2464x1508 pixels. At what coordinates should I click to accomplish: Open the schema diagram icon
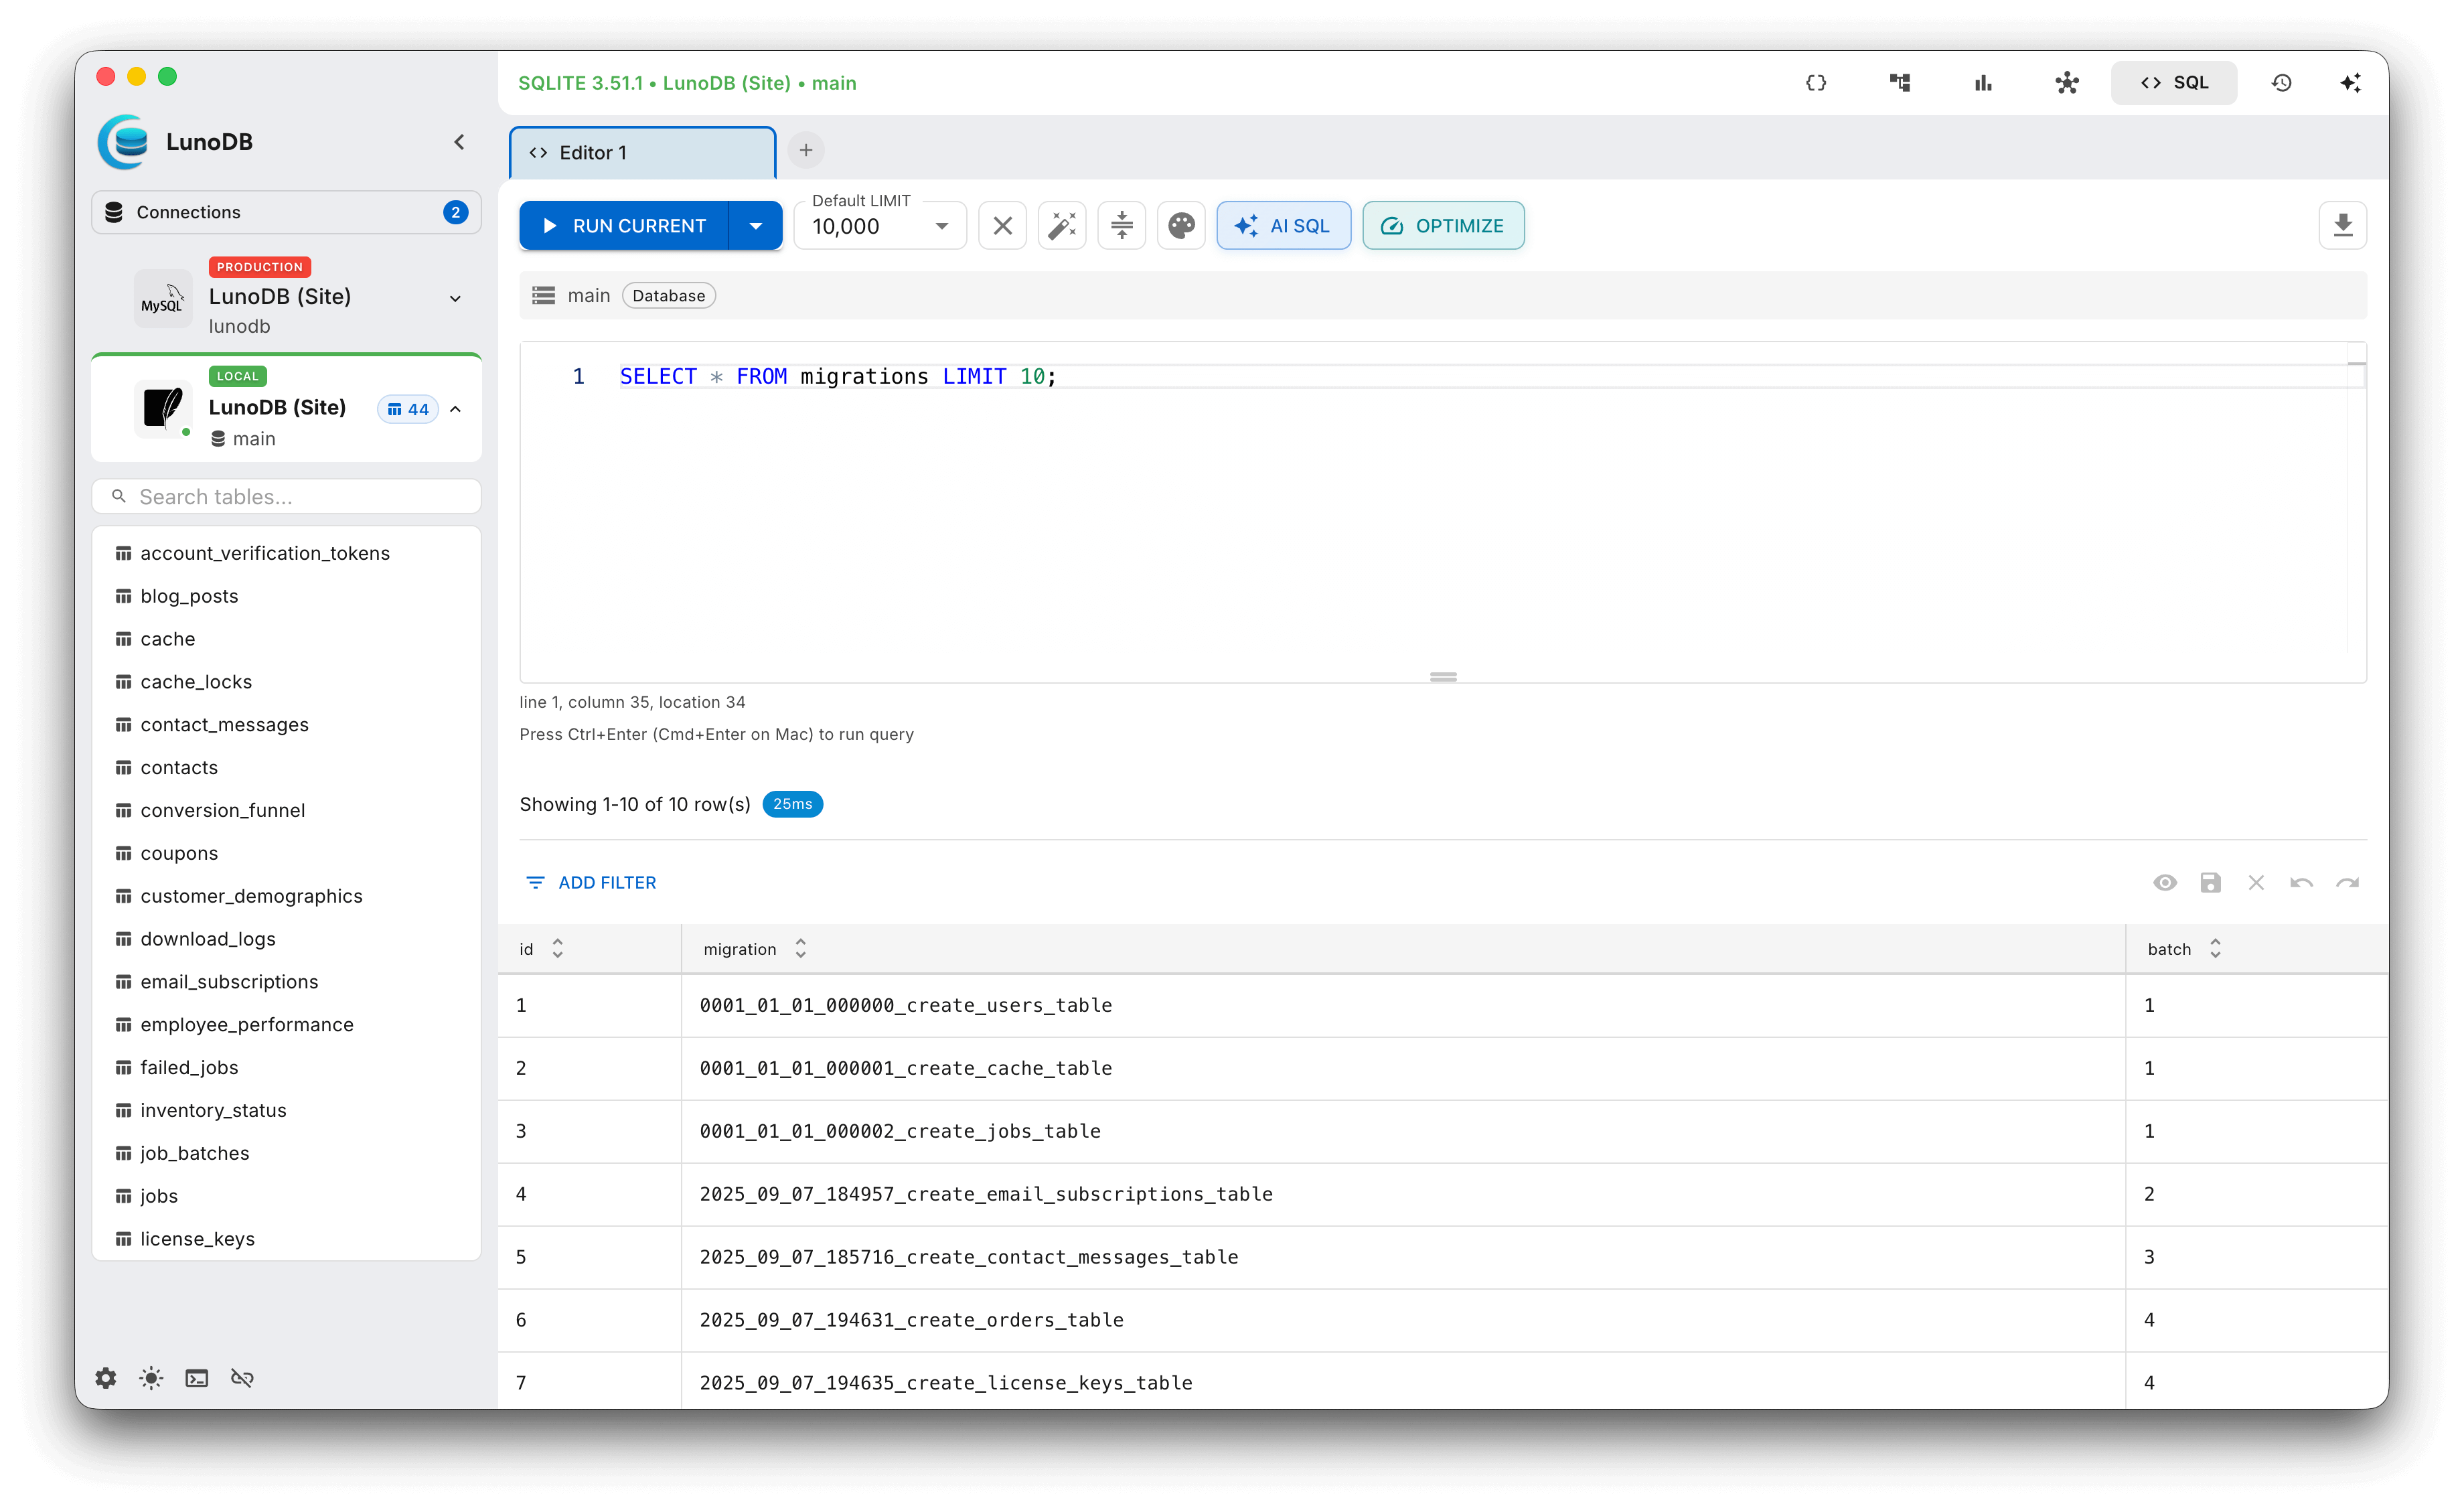point(1900,83)
